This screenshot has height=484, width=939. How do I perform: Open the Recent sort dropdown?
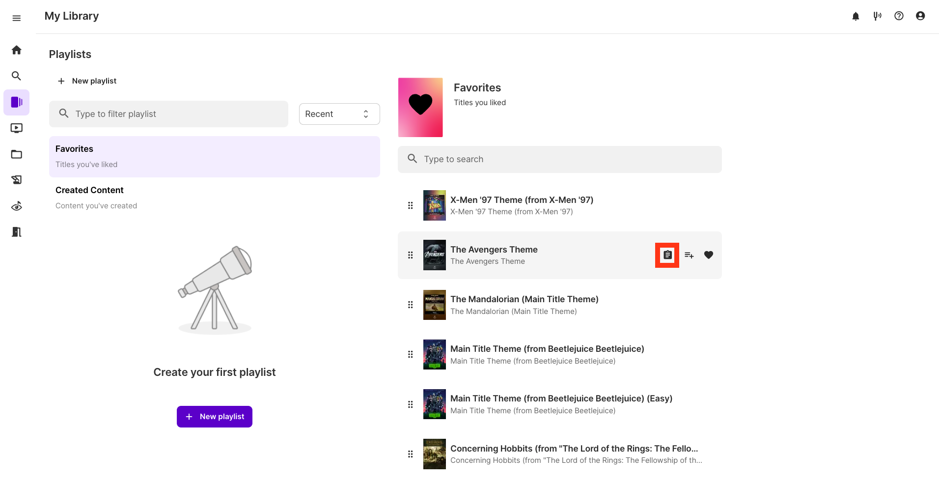339,114
